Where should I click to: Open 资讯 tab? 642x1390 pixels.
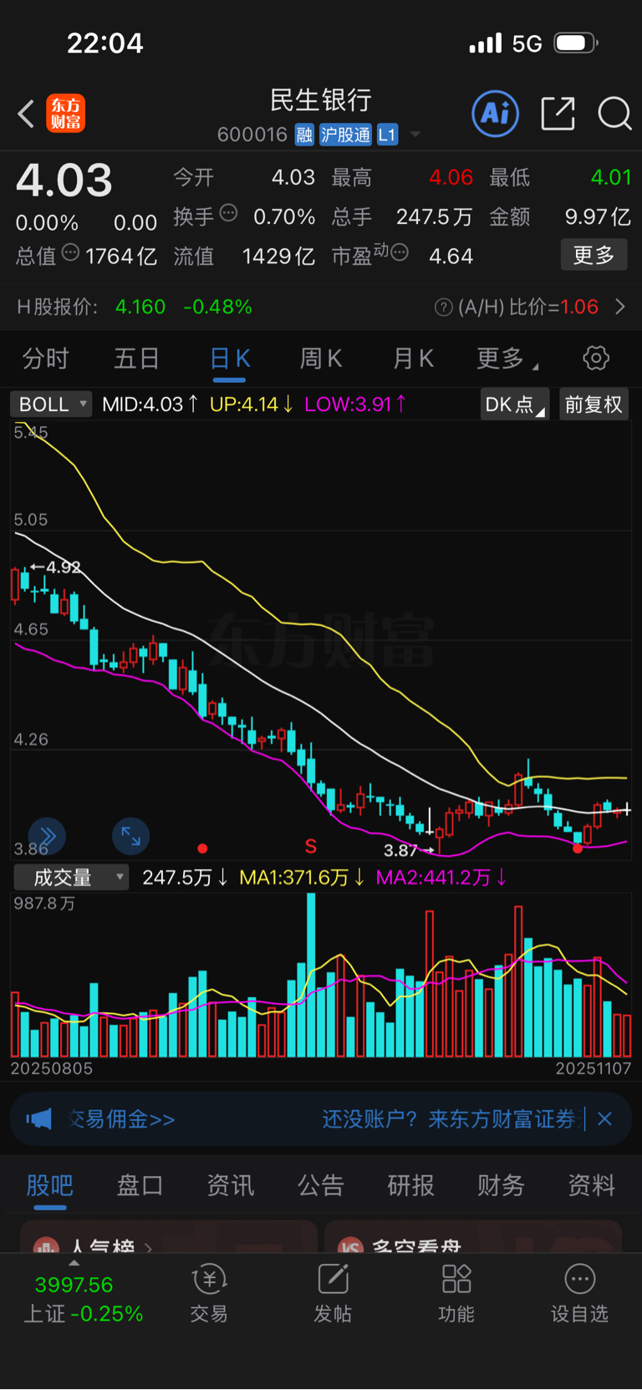230,1185
